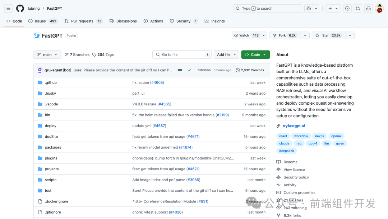Open the Insights tab
Viewport: 388px width, 219px height.
(214, 21)
